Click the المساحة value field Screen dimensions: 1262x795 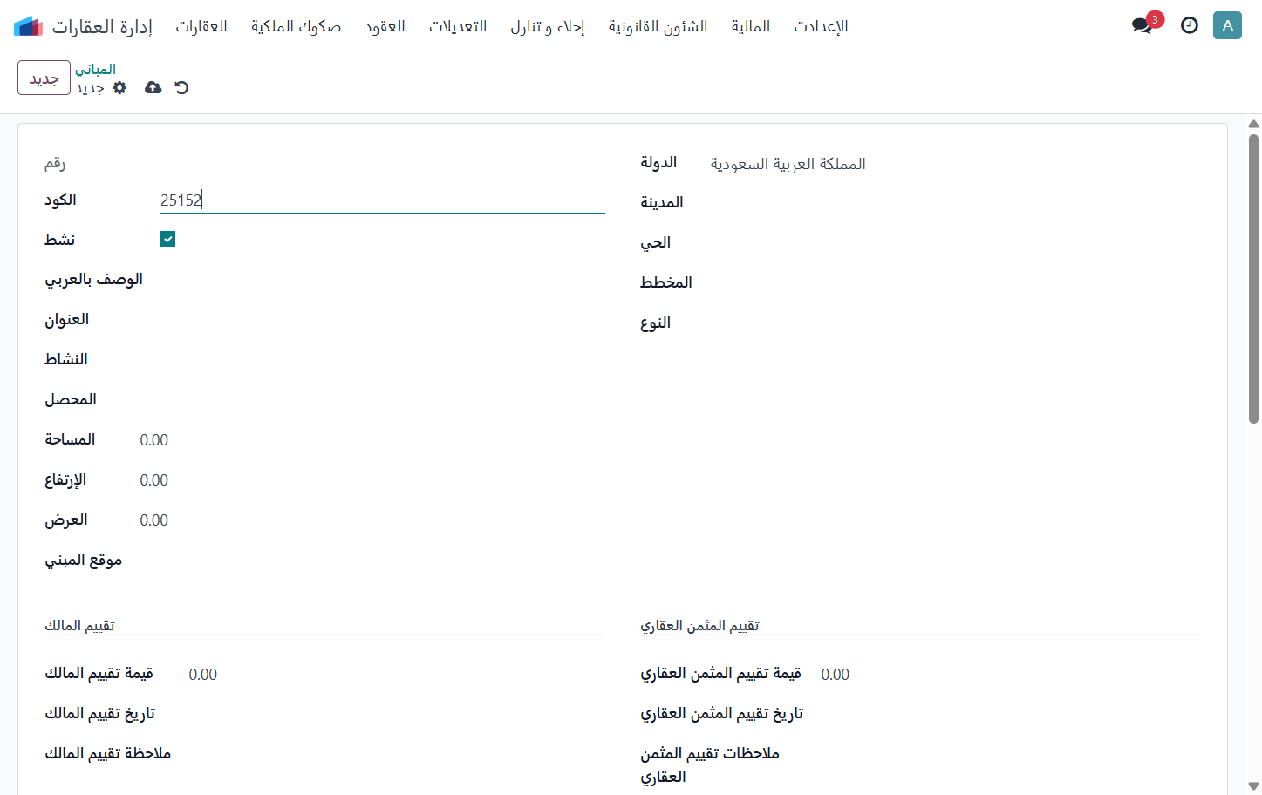click(154, 440)
